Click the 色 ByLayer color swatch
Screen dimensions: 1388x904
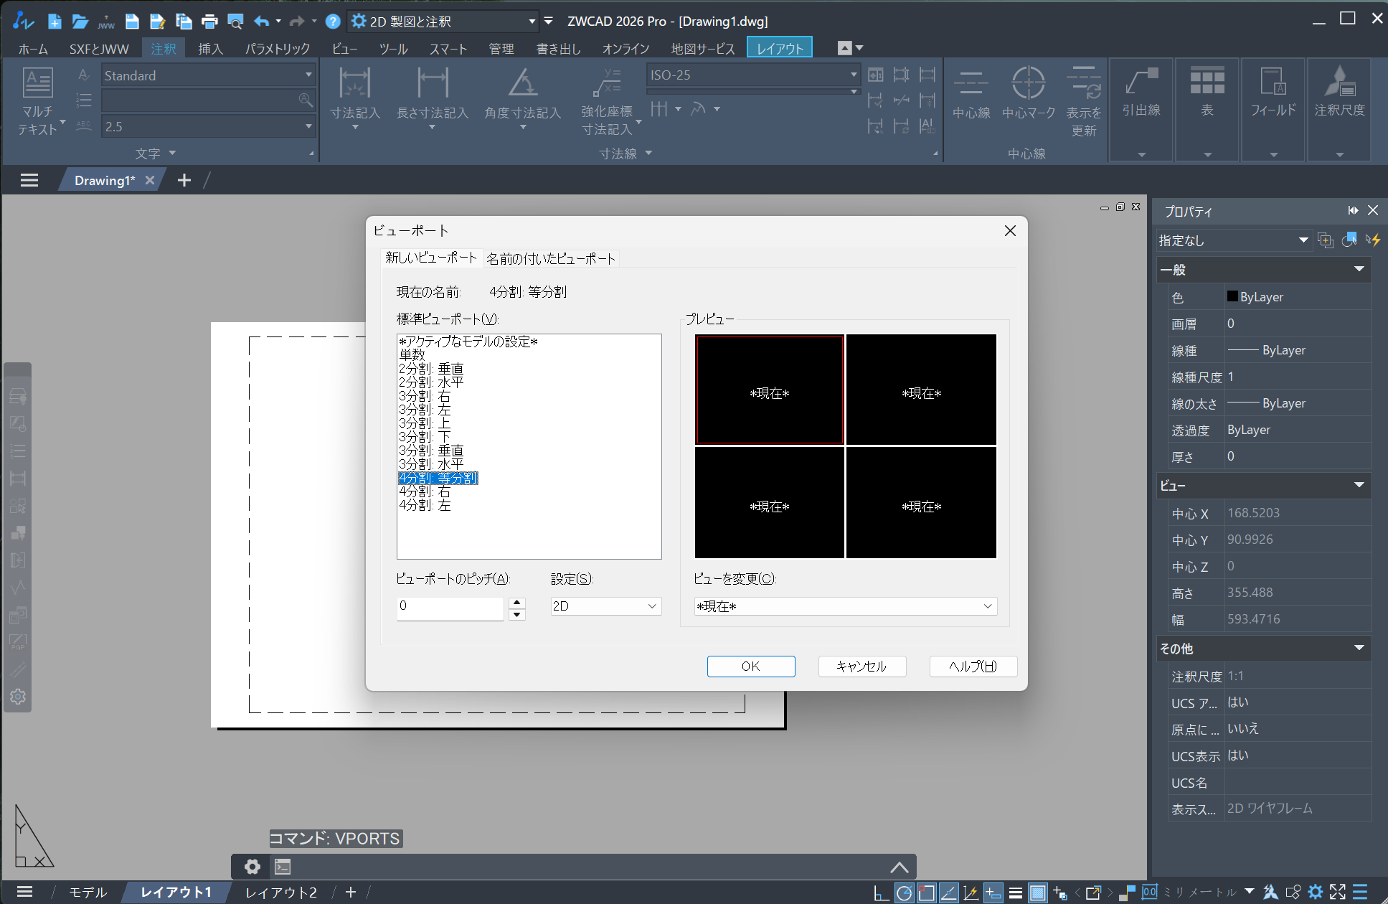pyautogui.click(x=1232, y=296)
